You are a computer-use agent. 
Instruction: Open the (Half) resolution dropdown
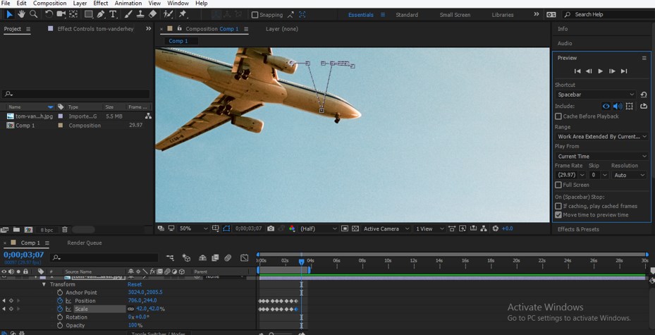(319, 229)
